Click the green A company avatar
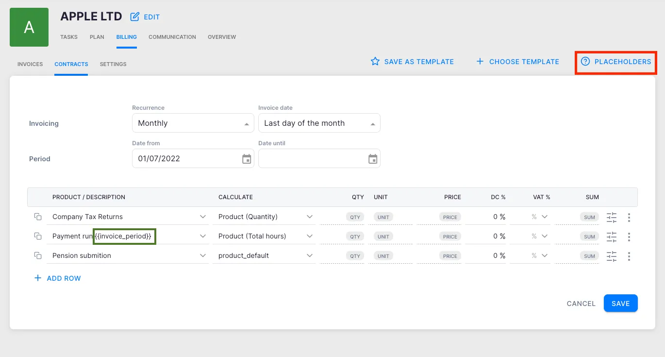 29,27
